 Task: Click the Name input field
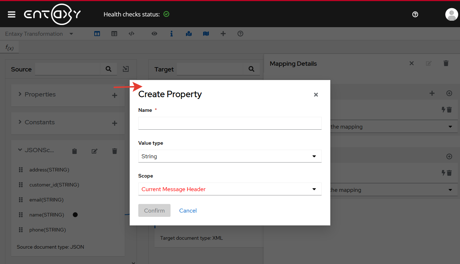230,123
